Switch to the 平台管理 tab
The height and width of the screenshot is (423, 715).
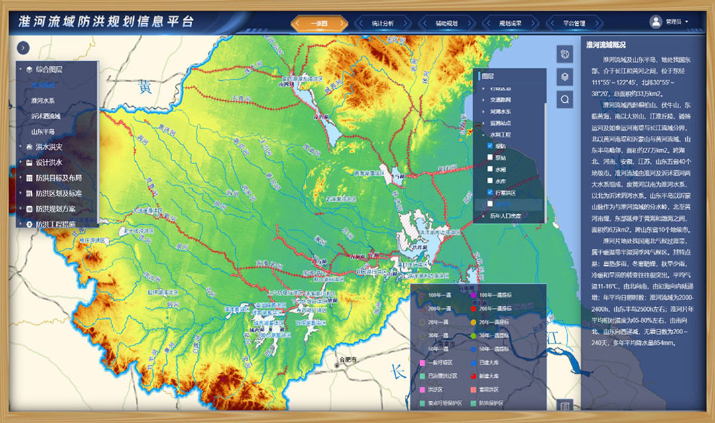click(574, 23)
